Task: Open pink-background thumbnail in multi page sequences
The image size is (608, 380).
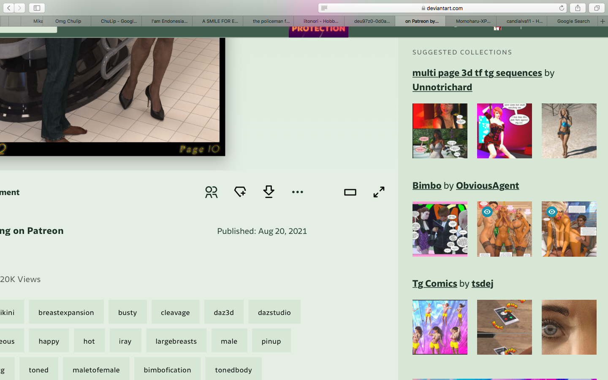Action: click(505, 131)
